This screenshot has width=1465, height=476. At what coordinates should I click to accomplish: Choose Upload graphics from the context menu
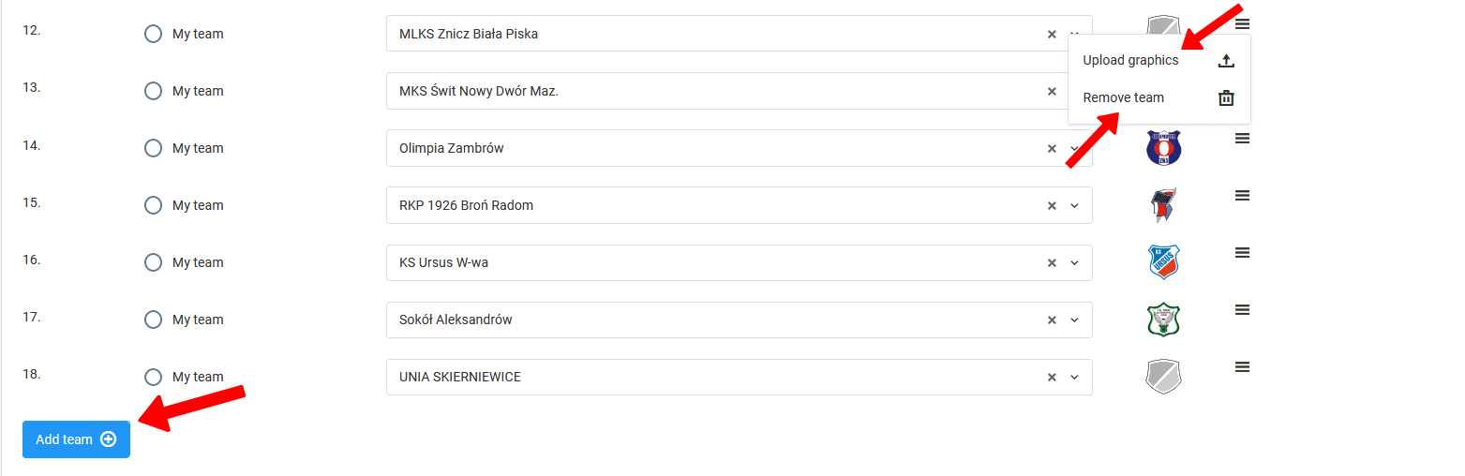(x=1130, y=61)
